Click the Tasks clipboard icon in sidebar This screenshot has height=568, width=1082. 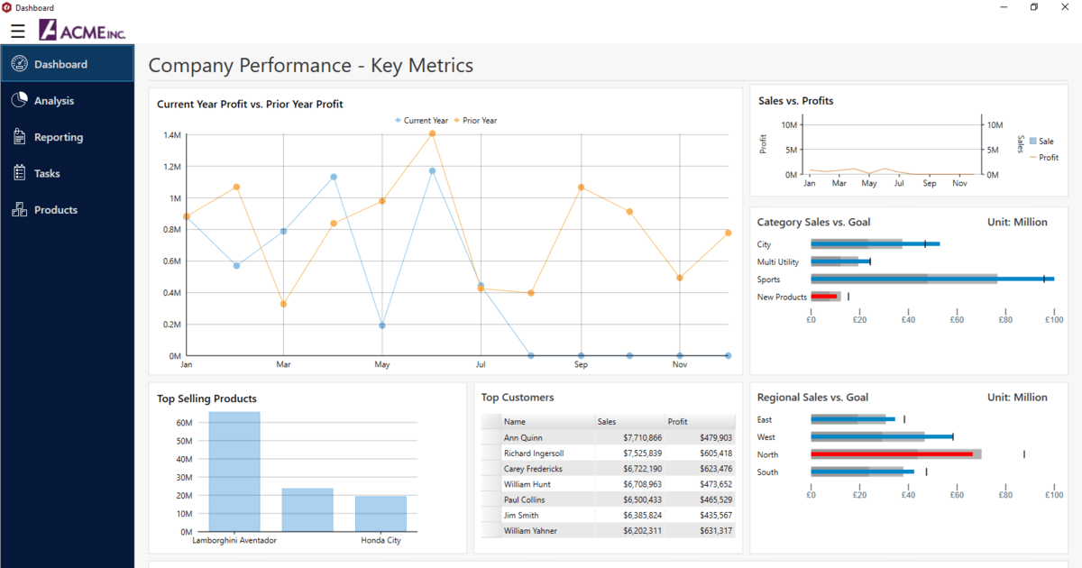coord(20,172)
